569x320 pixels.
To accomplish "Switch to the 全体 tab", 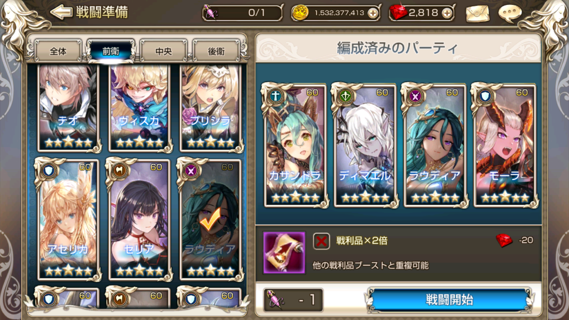I will 58,51.
